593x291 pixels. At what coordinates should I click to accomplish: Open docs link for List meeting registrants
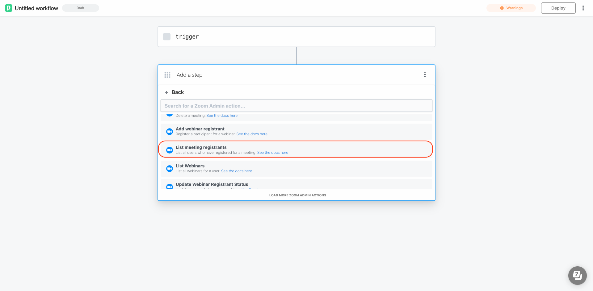click(x=273, y=152)
